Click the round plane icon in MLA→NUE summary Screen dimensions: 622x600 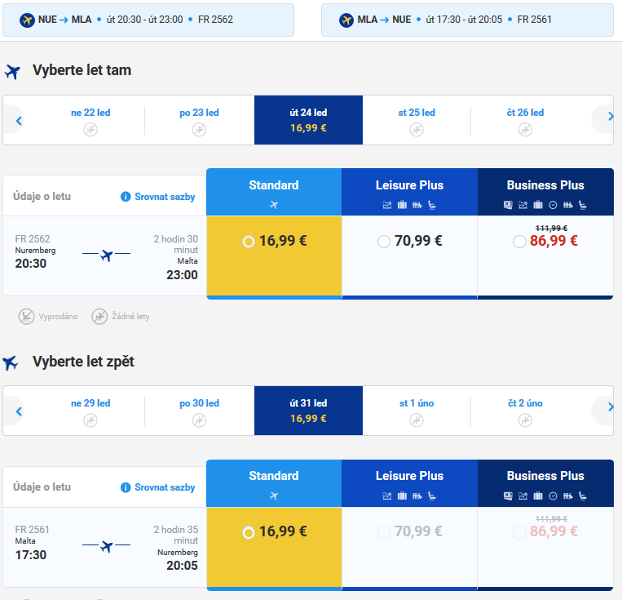pyautogui.click(x=346, y=20)
